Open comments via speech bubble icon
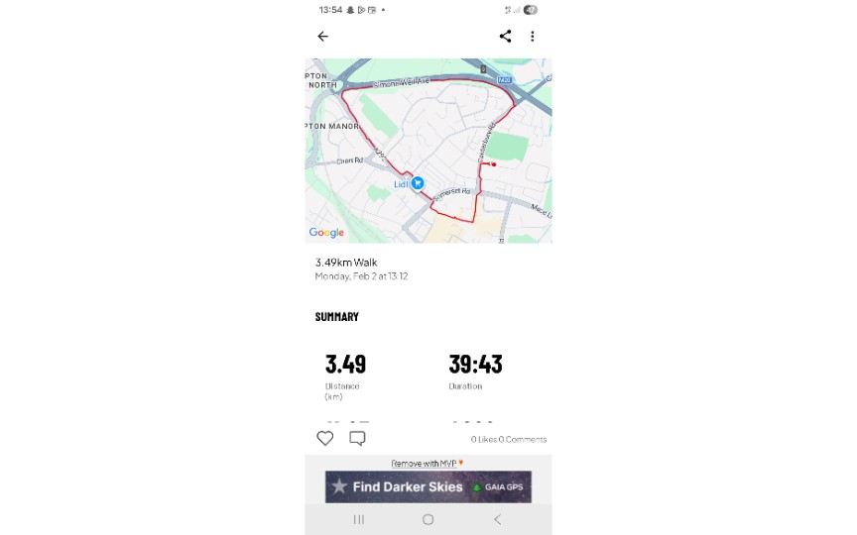This screenshot has height=535, width=857. coord(357,438)
